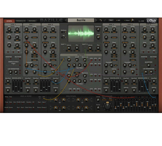The width and height of the screenshot is (162, 146).
Task: Open the LFO 1 Phase gate selector
Action: click(x=17, y=40)
